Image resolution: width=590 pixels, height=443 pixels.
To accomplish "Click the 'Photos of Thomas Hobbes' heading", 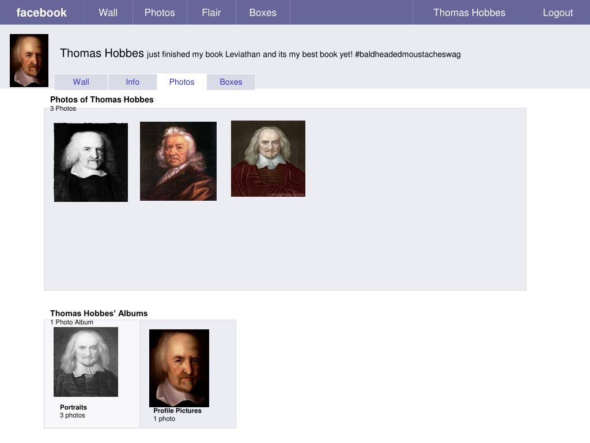I will click(x=101, y=99).
